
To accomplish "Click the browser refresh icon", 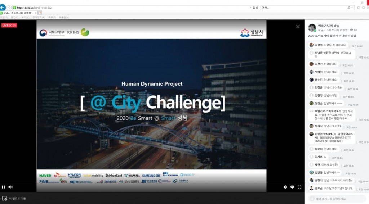I will pyautogui.click(x=257, y=8).
